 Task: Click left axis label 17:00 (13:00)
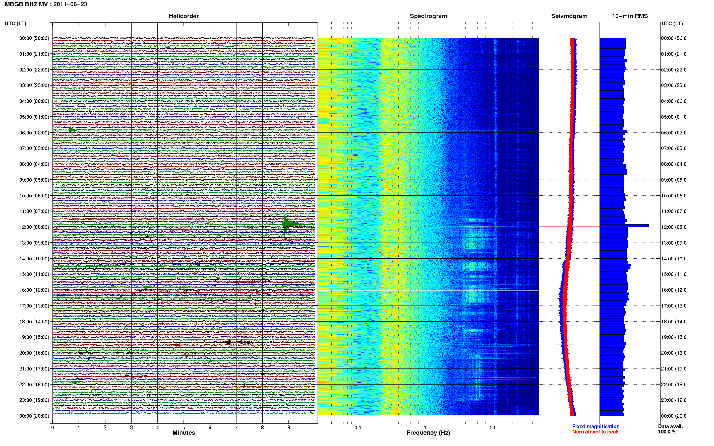coord(34,306)
